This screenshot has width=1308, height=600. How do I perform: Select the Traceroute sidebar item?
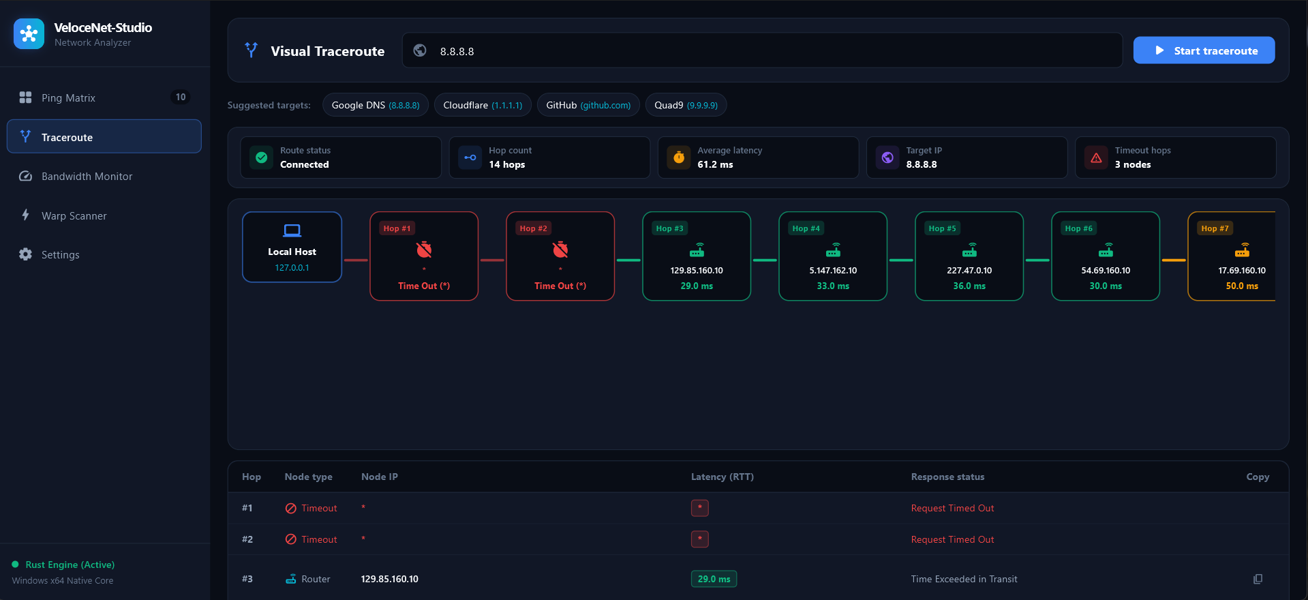pyautogui.click(x=104, y=136)
